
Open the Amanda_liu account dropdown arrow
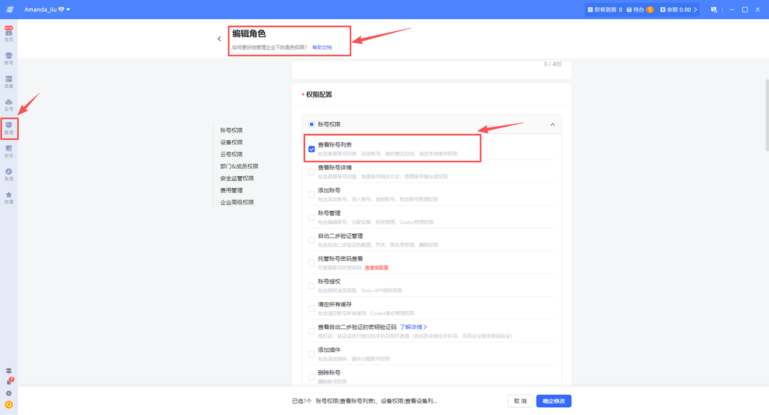coord(68,10)
